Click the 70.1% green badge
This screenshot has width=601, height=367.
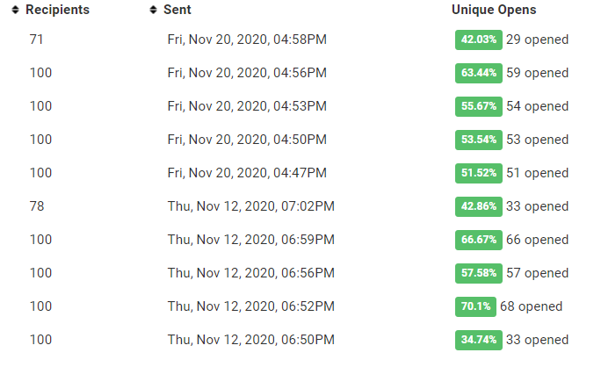475,306
